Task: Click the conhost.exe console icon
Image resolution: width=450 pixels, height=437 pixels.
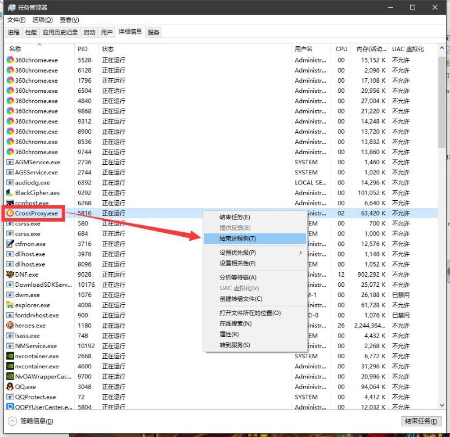Action: pos(10,203)
